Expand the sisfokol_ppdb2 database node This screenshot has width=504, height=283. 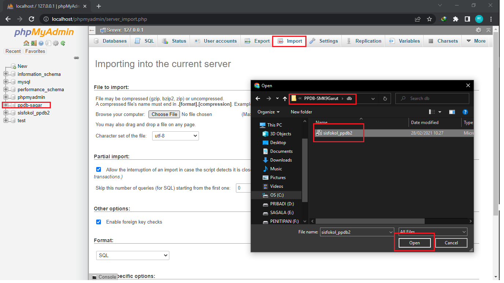pos(5,113)
